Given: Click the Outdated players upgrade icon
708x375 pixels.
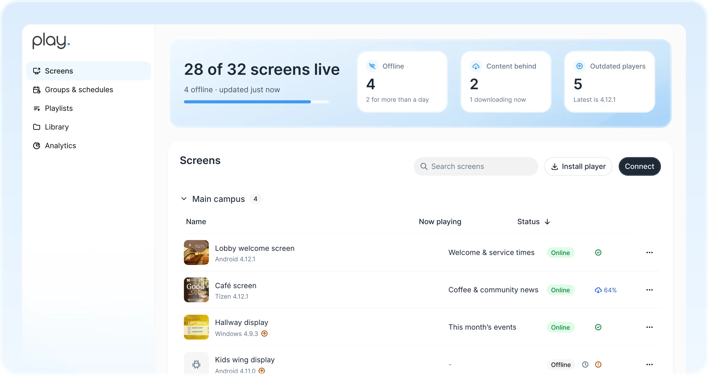Looking at the screenshot, I should (x=579, y=66).
